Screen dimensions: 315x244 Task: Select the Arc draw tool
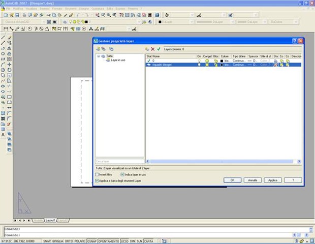[3, 65]
